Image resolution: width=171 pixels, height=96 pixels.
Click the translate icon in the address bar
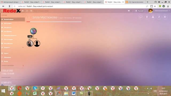tap(147, 6)
